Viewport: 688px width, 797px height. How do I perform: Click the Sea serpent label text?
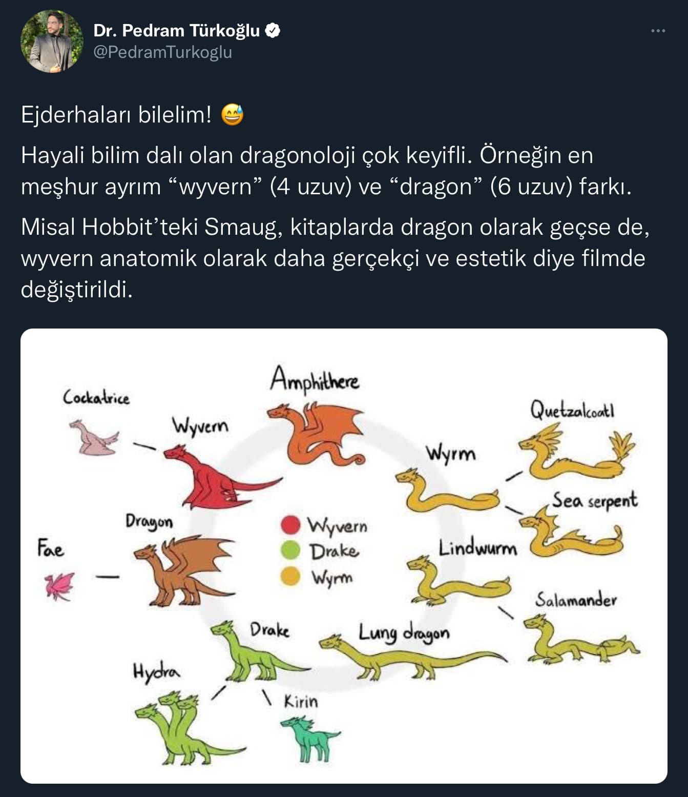tap(595, 500)
